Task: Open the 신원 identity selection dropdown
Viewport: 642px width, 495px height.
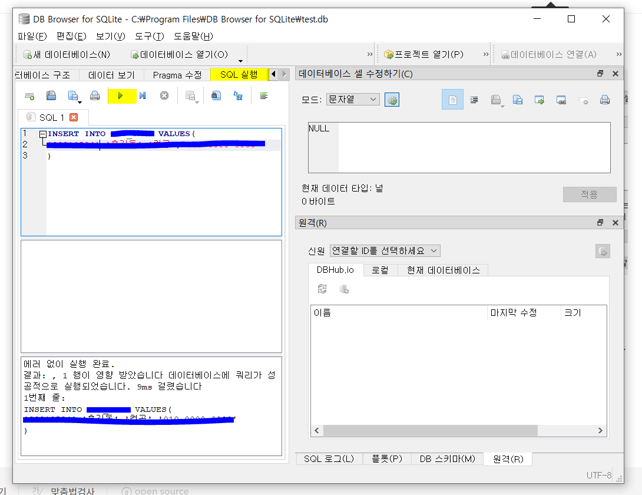Action: tap(385, 251)
